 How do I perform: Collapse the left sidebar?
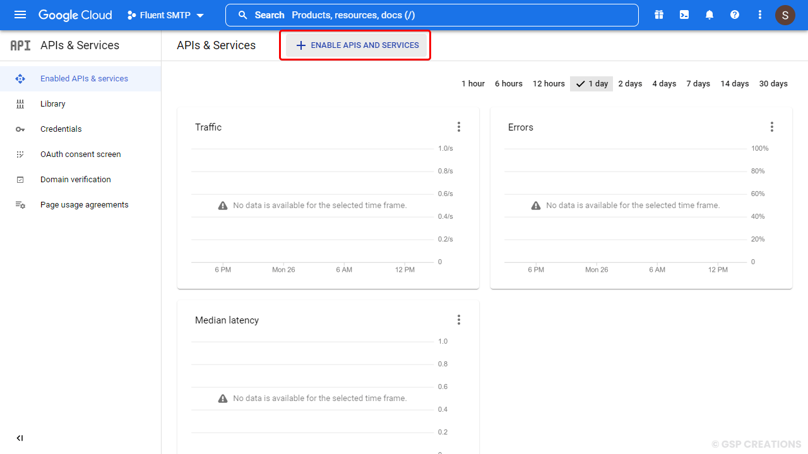point(19,438)
